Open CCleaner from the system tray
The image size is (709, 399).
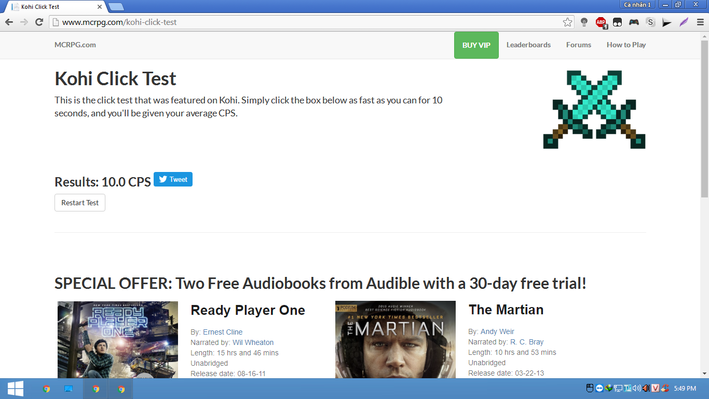tap(665, 388)
